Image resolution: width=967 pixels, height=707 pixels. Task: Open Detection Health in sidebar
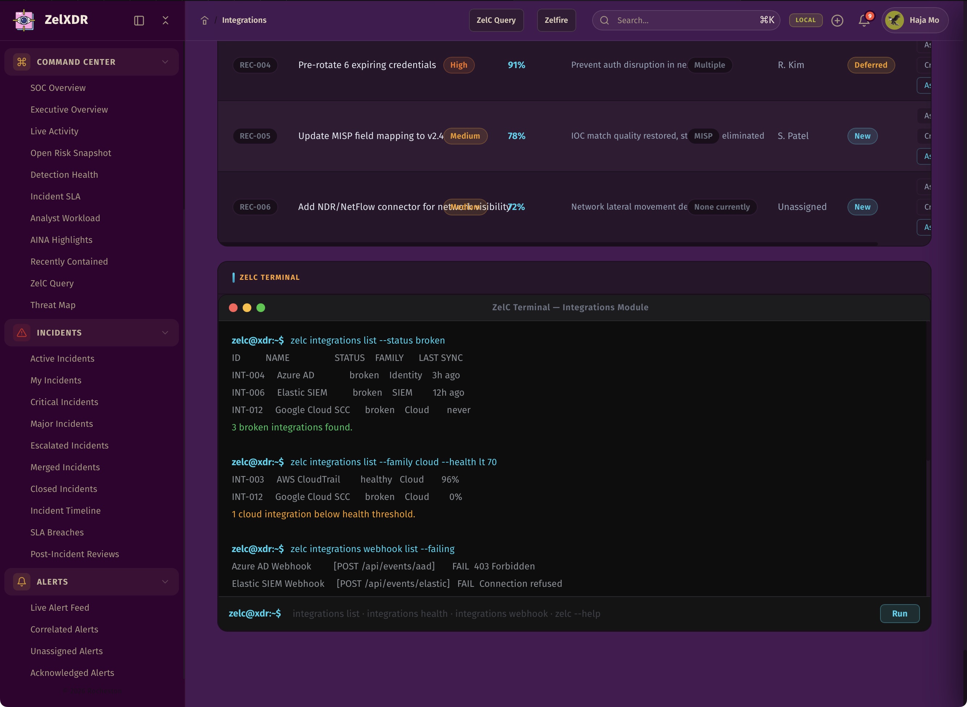coord(64,174)
